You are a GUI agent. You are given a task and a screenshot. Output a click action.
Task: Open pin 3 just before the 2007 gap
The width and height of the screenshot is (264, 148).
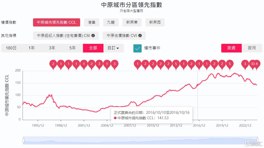[x=114, y=65]
